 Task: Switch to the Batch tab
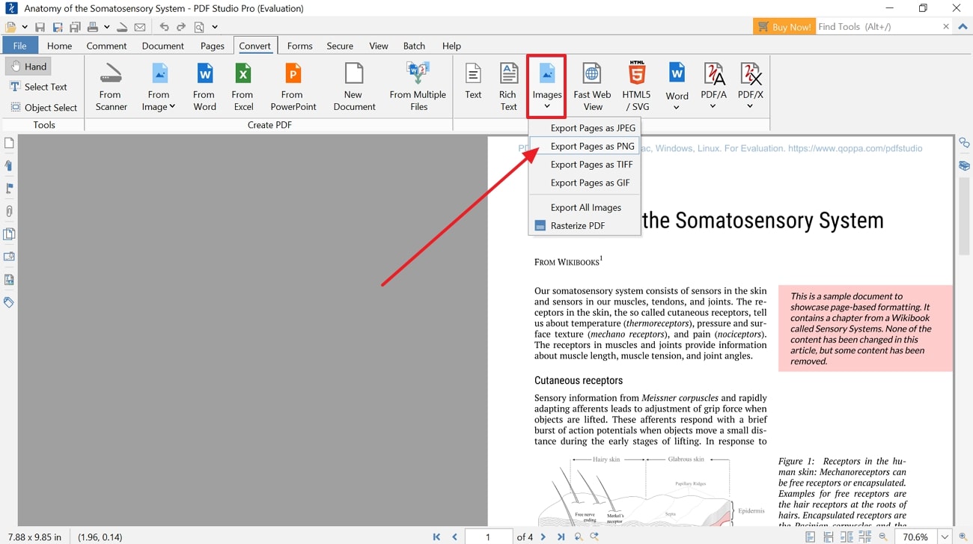414,46
